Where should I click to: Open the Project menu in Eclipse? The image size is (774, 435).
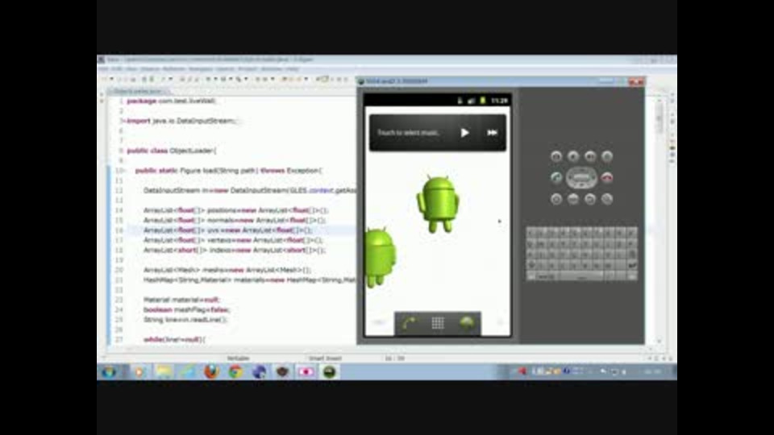[248, 69]
